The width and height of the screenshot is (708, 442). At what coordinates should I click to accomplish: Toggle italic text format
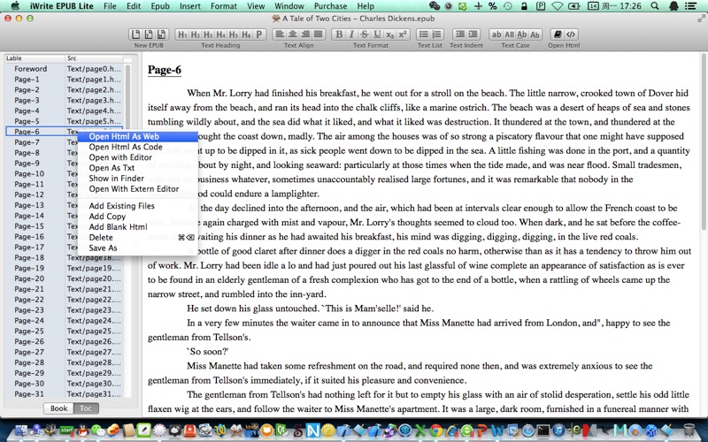tap(351, 34)
